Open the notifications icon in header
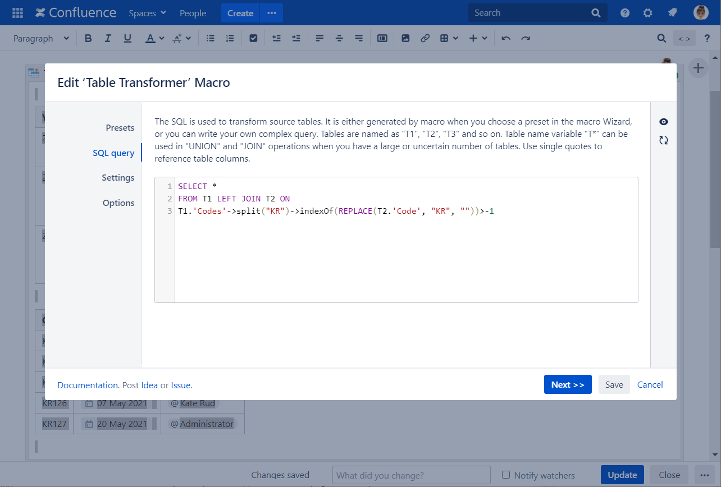This screenshot has height=487, width=721. pos(672,13)
